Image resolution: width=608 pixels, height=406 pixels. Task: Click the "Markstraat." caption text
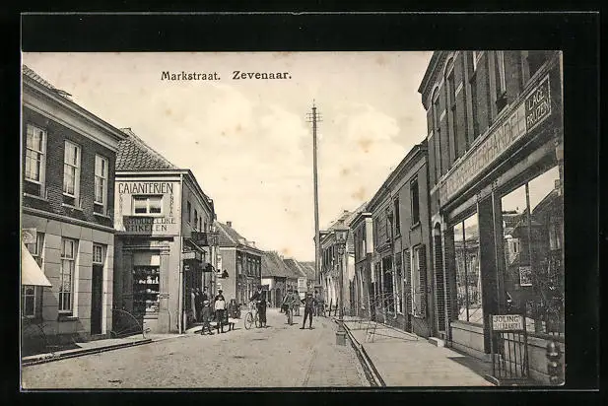tap(190, 76)
